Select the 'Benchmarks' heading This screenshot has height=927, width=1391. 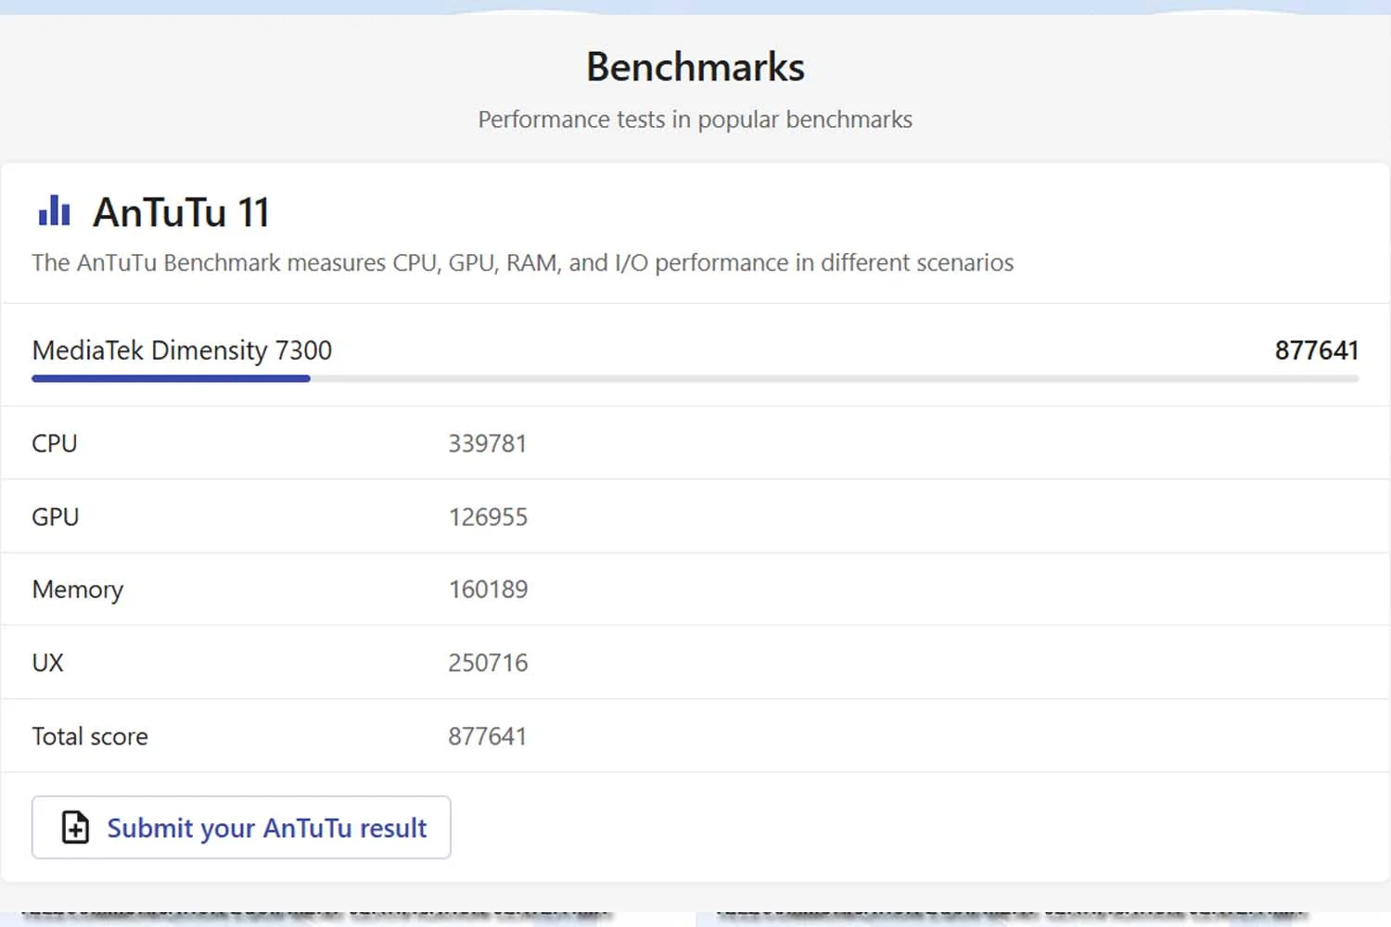tap(695, 67)
